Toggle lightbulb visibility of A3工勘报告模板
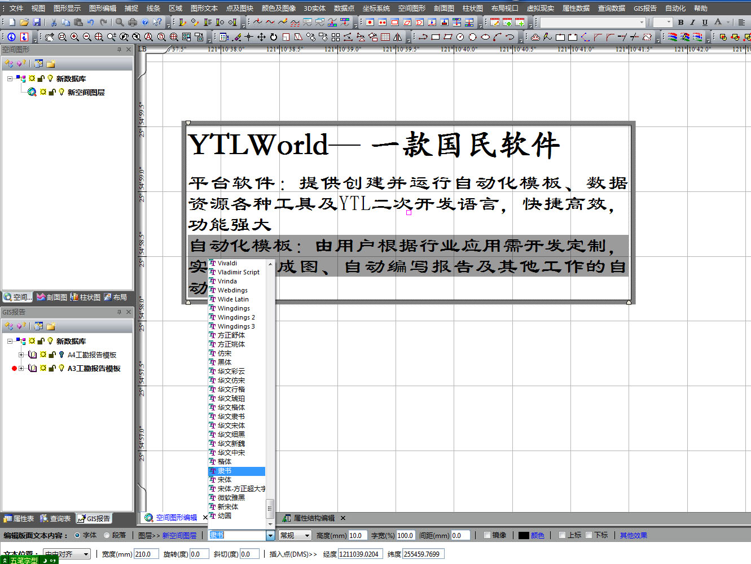 tap(62, 368)
